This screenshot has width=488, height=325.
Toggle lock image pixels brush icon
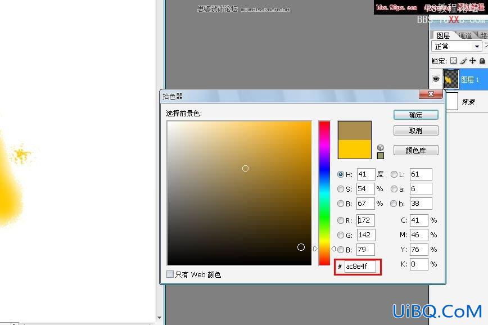pos(463,61)
